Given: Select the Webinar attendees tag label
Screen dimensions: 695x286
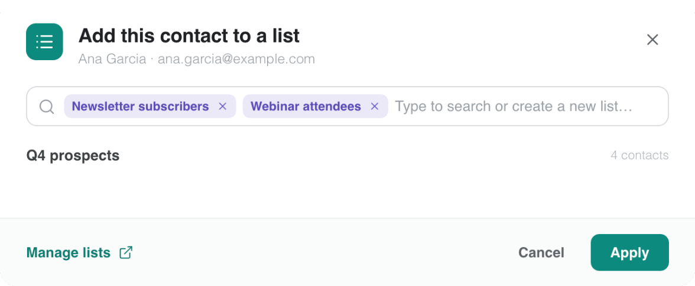Looking at the screenshot, I should pos(306,107).
